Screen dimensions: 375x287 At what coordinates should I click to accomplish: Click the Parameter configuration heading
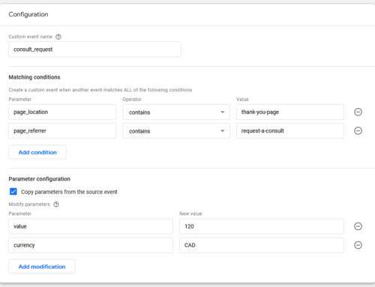pos(40,179)
